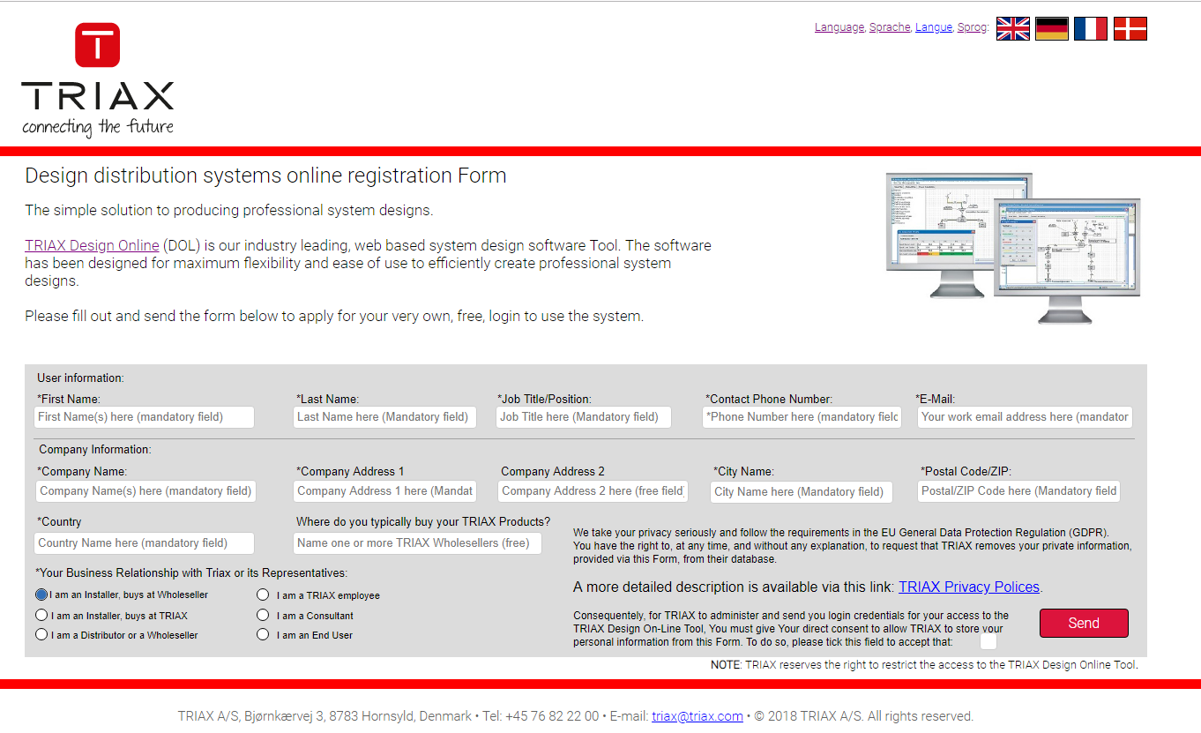Select 'I am a TRIAX employee' option
1201x733 pixels.
pos(263,595)
